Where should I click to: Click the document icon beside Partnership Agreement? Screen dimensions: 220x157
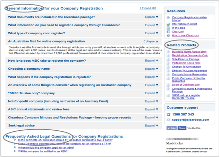tap(168, 63)
